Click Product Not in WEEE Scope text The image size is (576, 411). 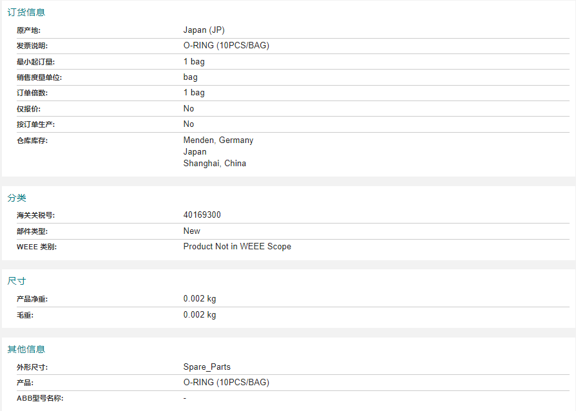coord(237,247)
